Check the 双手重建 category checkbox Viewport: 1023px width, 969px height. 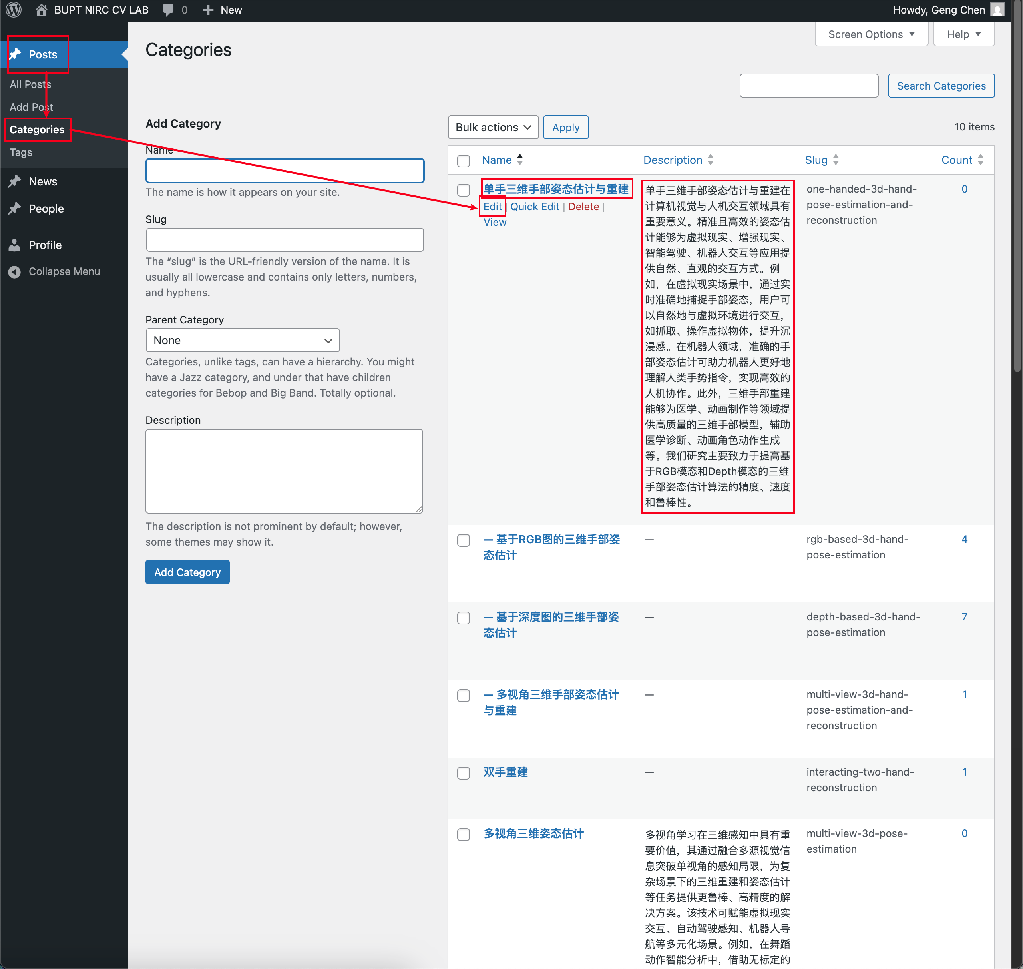(x=463, y=773)
